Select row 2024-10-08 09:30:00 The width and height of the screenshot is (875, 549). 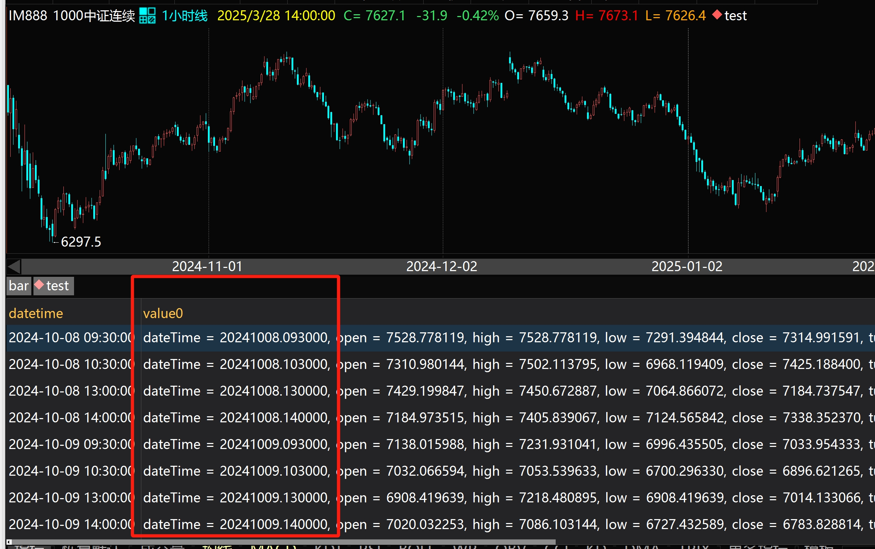(x=440, y=338)
